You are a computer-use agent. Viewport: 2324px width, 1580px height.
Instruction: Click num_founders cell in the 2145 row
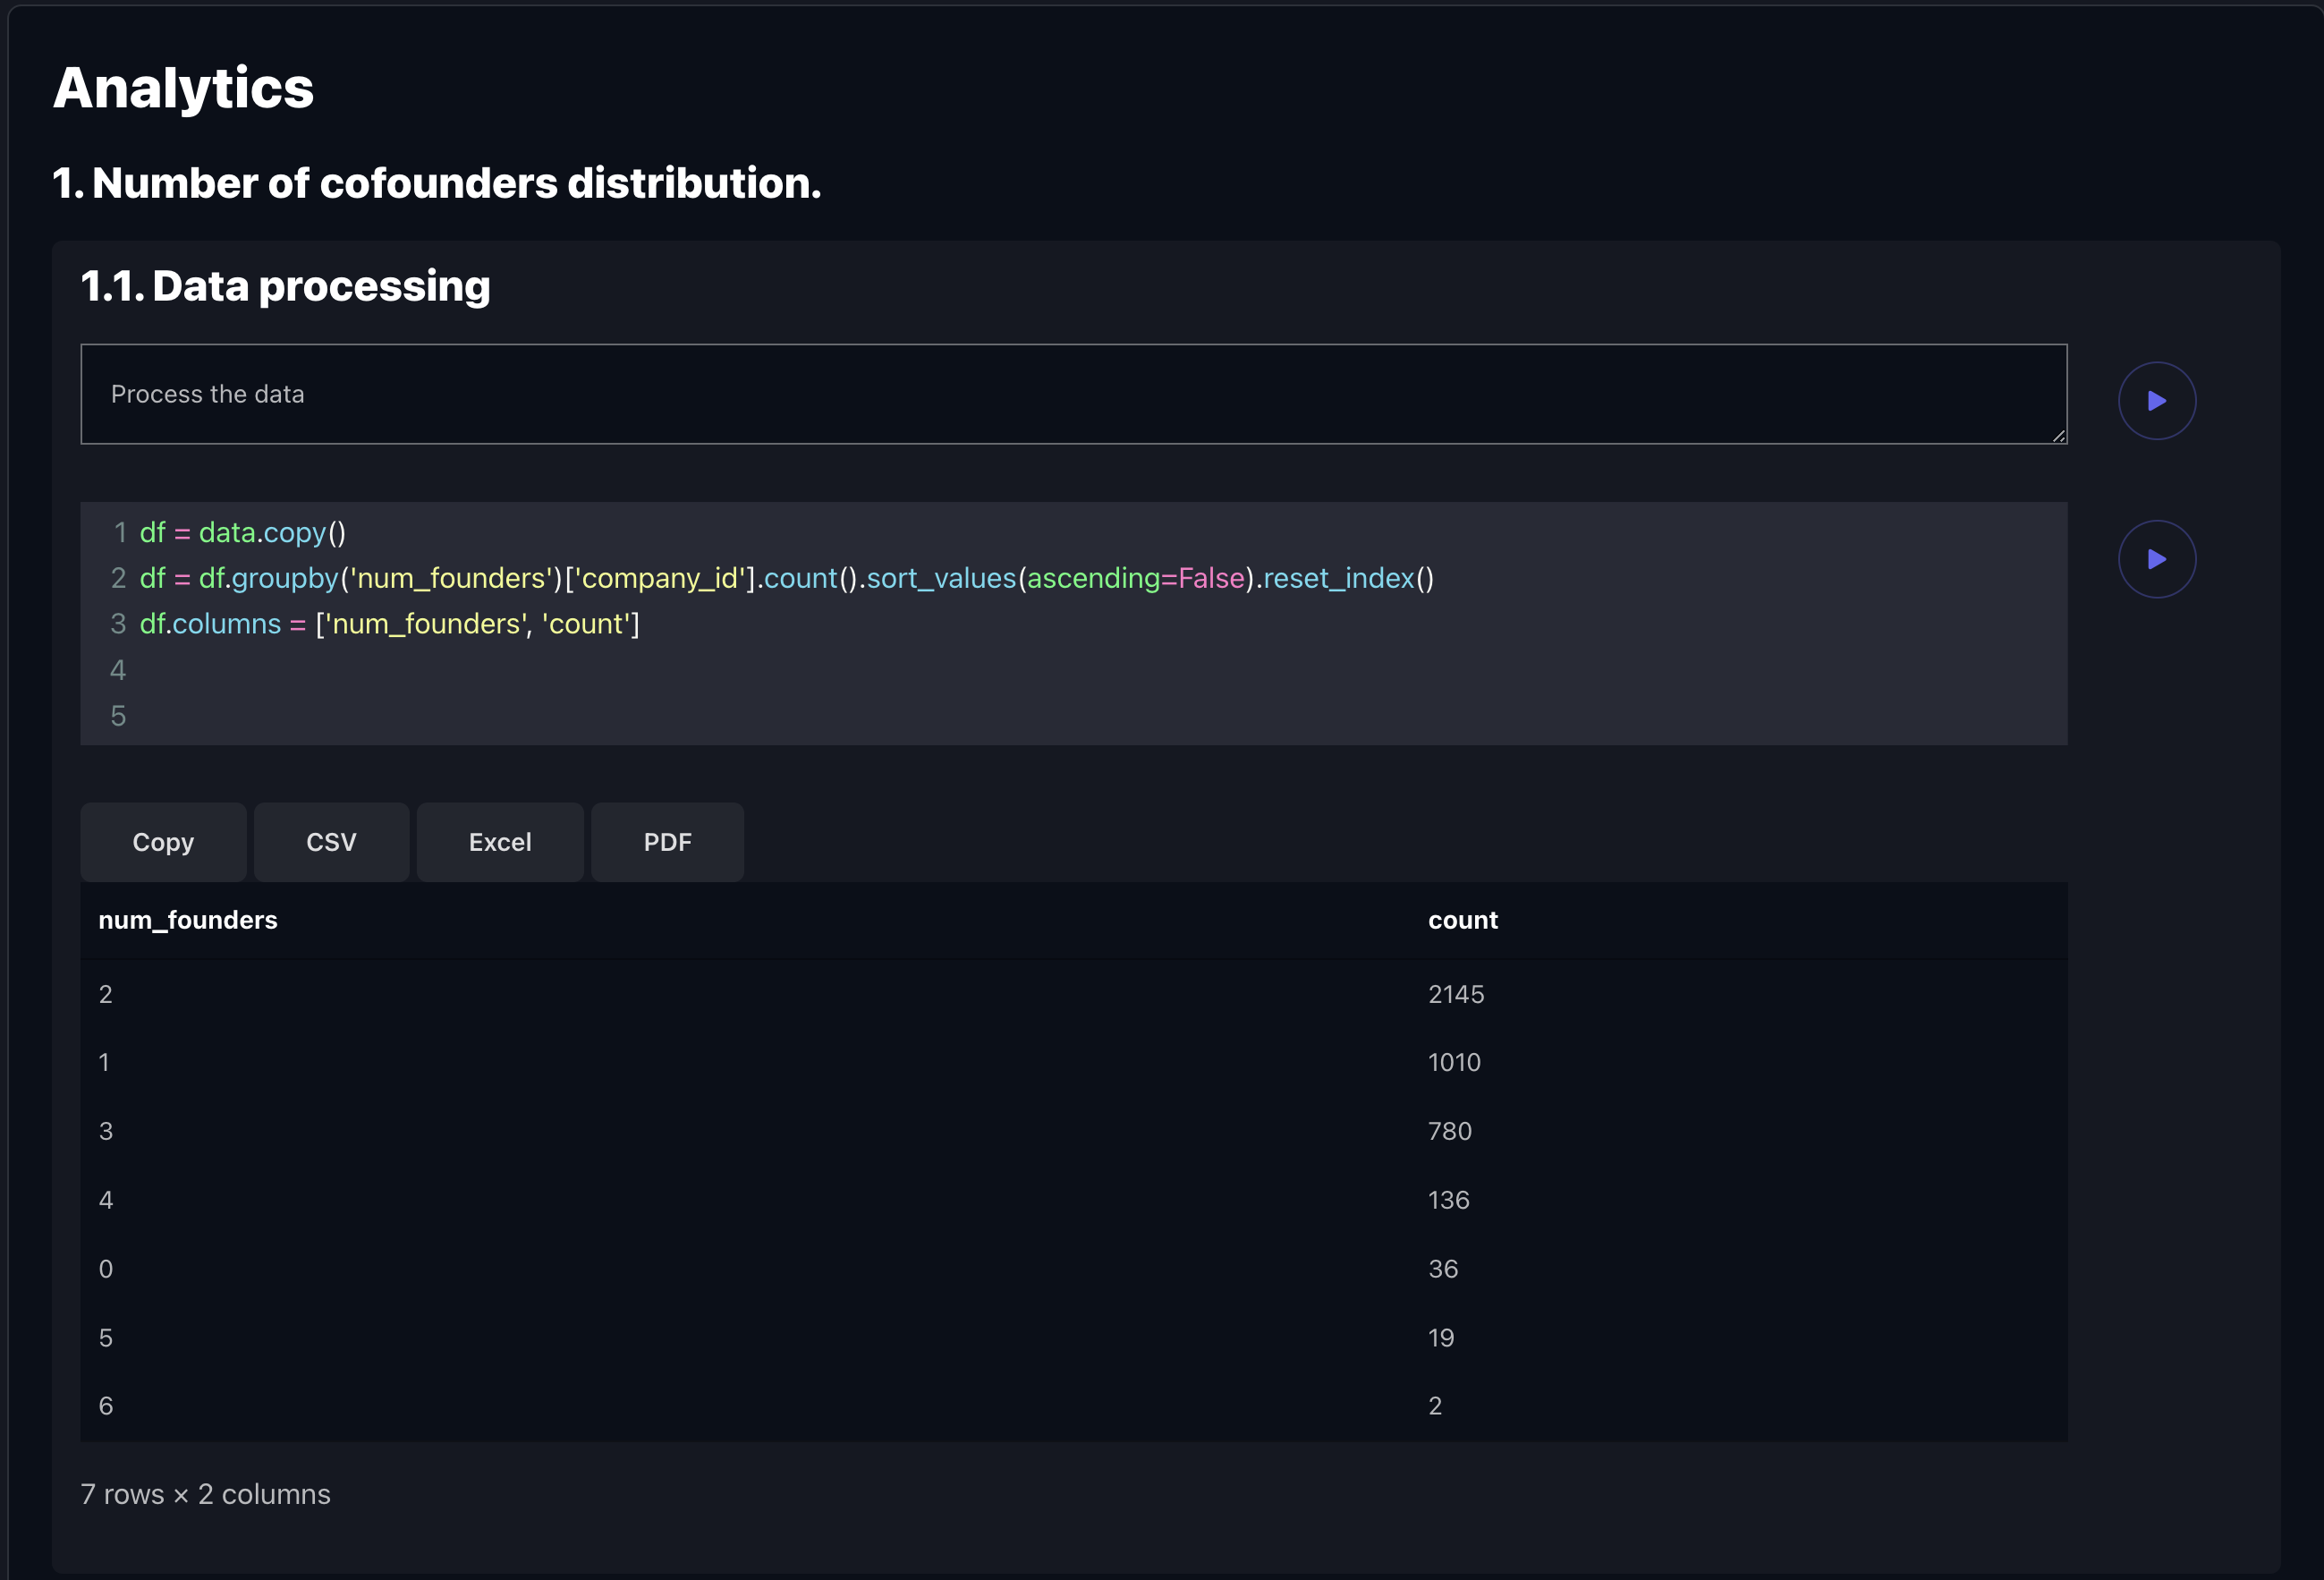tap(105, 994)
